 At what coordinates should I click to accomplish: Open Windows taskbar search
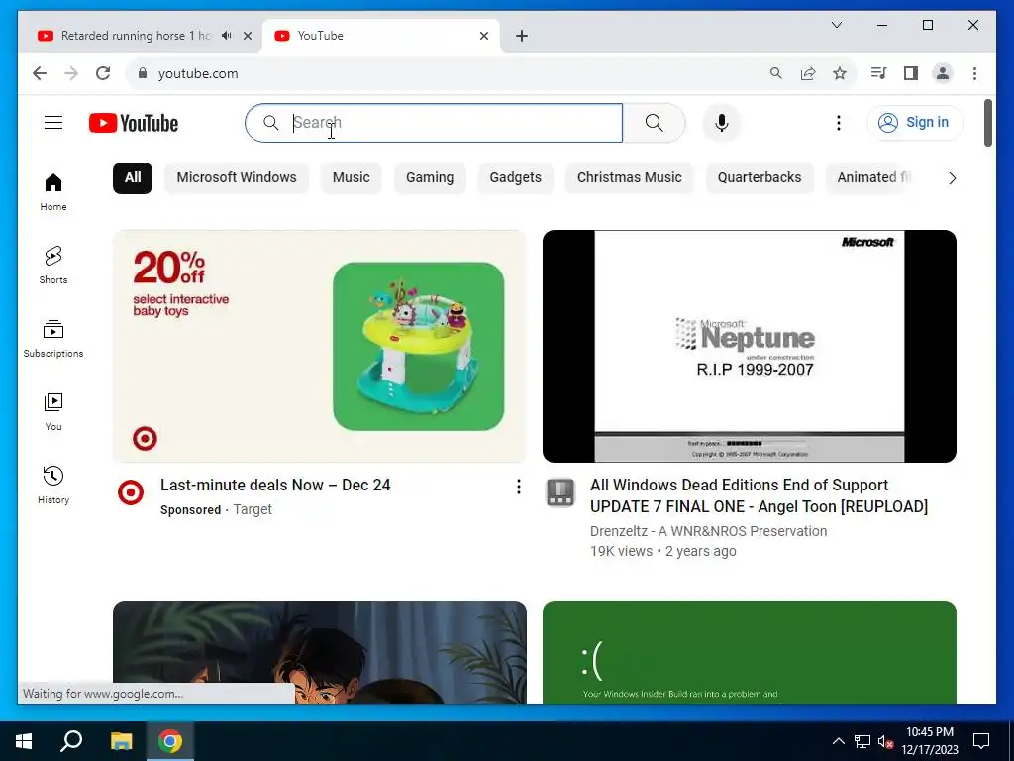pyautogui.click(x=71, y=741)
